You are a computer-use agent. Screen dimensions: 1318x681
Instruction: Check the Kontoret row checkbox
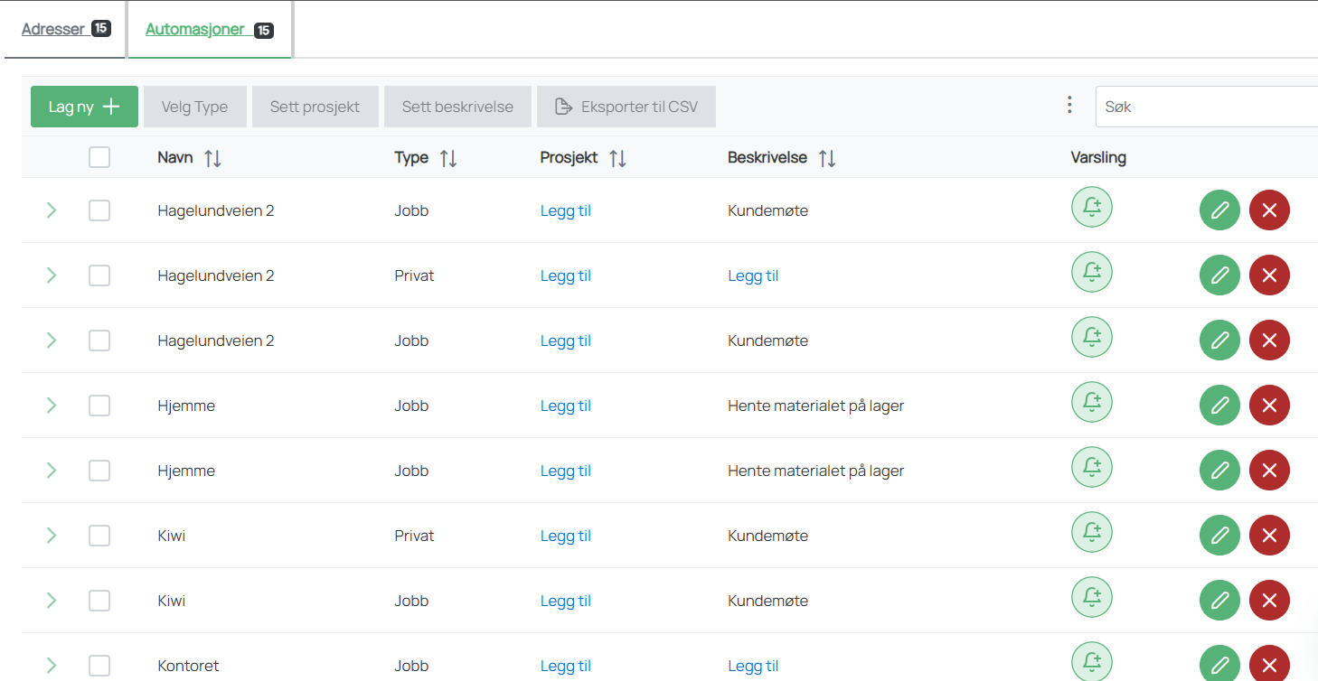tap(99, 666)
